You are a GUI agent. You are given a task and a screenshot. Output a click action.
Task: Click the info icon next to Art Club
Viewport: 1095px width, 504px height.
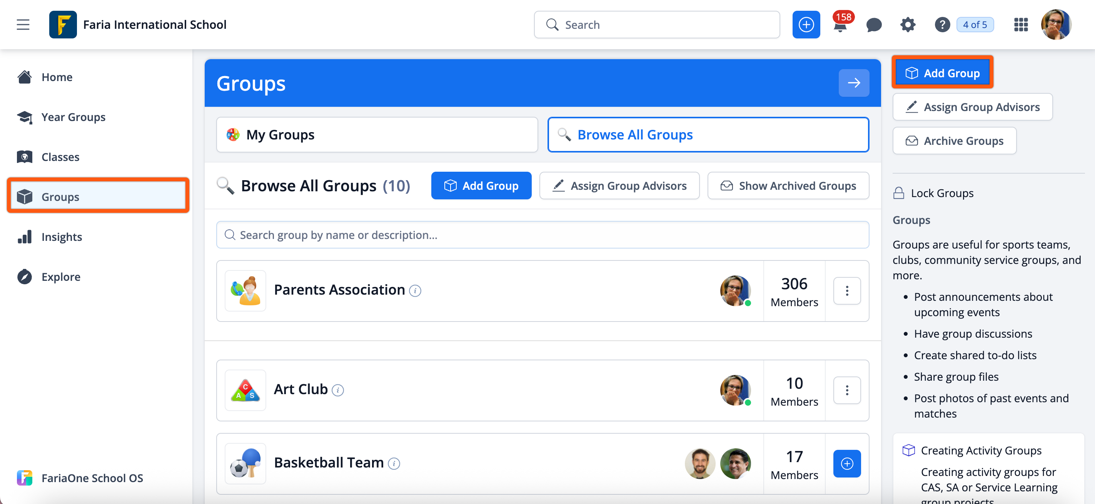point(338,390)
